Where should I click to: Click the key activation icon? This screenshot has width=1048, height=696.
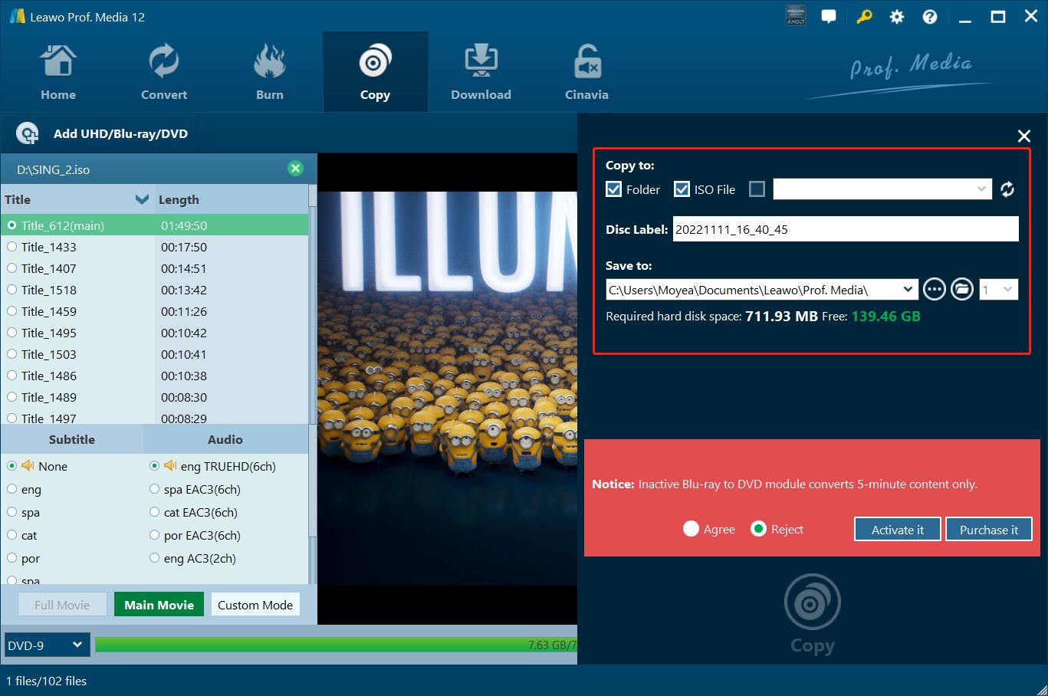(864, 16)
